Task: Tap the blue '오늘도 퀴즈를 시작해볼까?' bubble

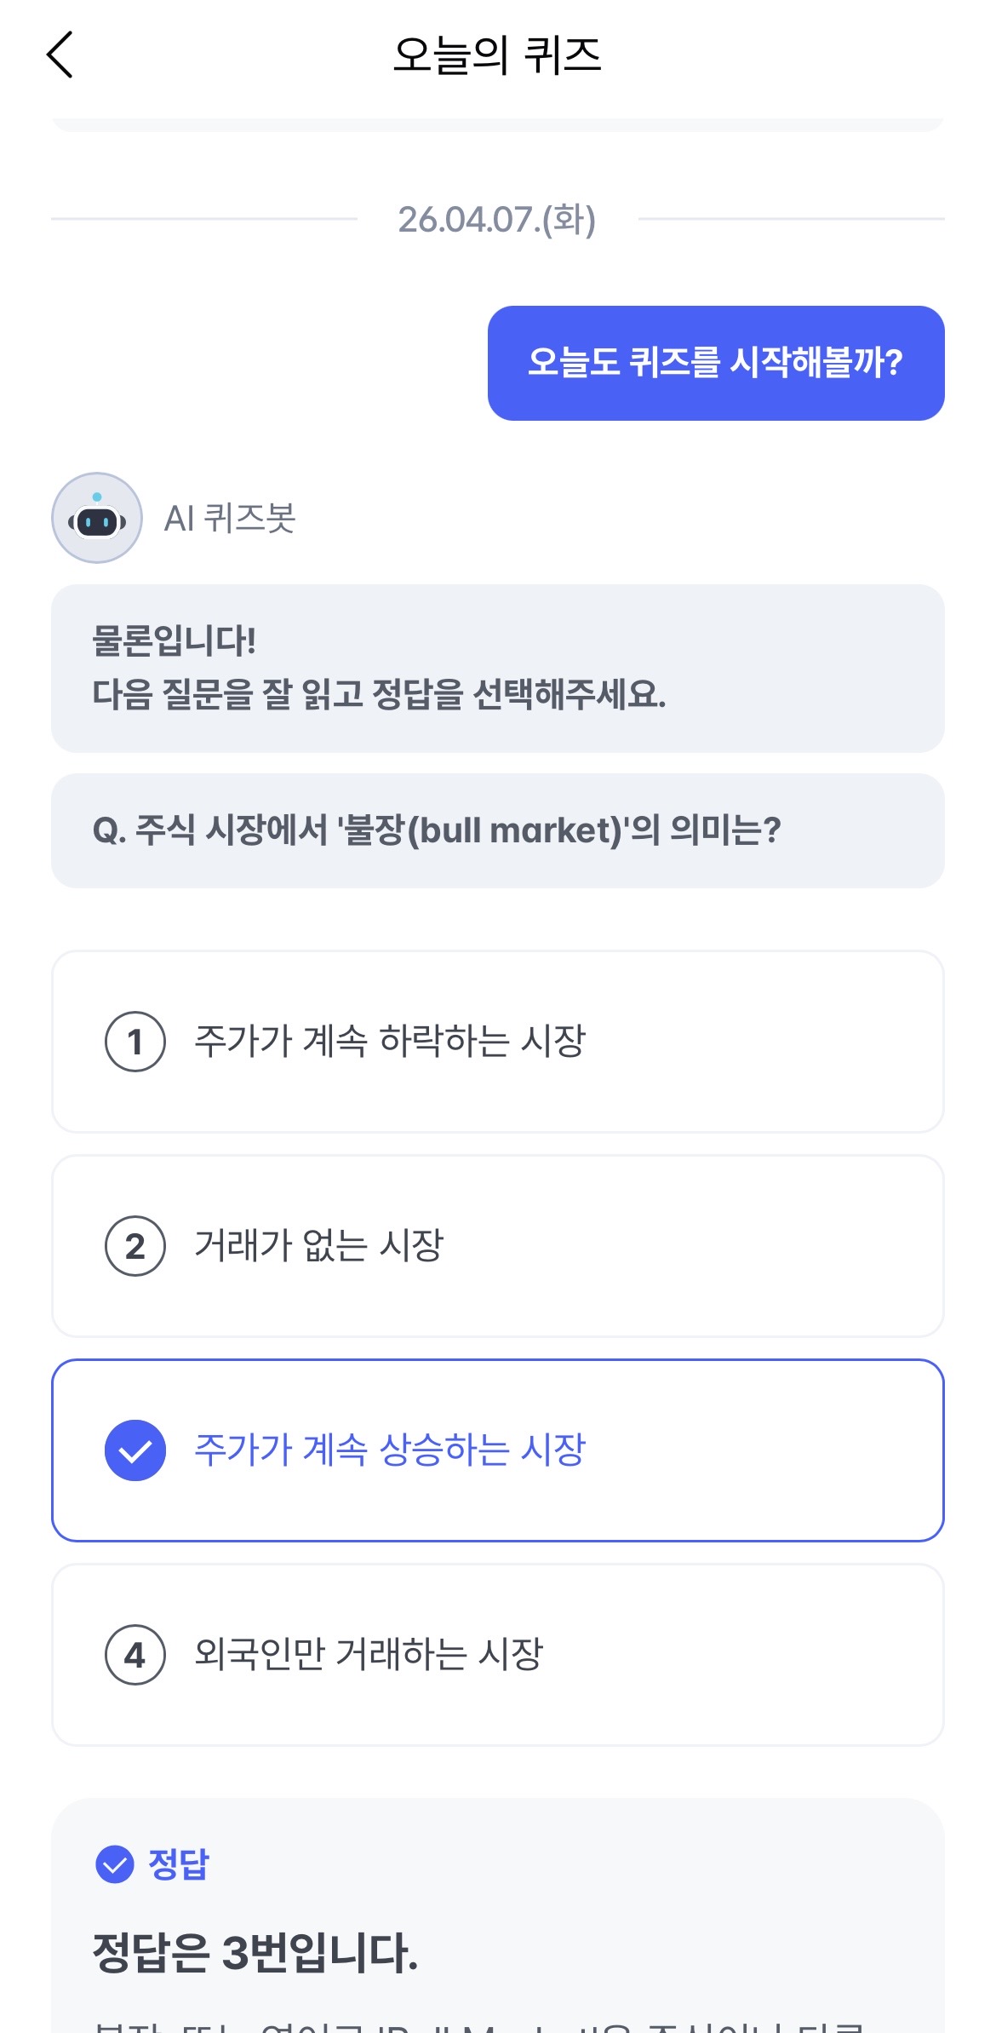Action: (715, 363)
